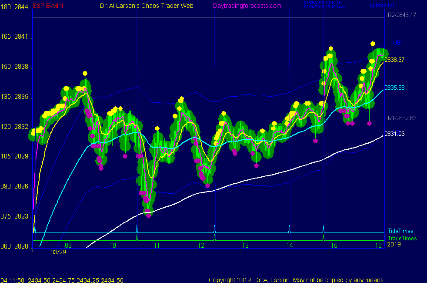This screenshot has width=427, height=283.
Task: Click the 15:15 Local timestamp
Action: click(x=325, y=7)
